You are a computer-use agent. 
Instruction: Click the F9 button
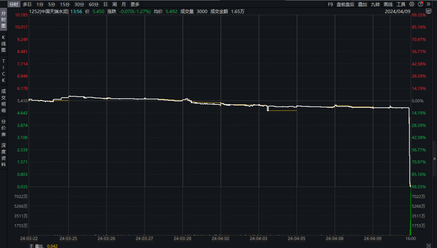click(330, 4)
